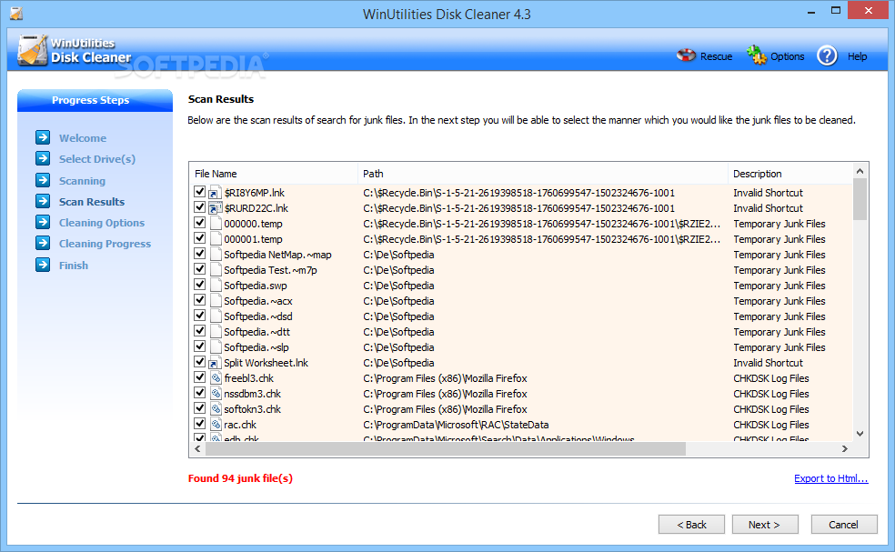Go to the Finish step
Viewport: 895px width, 552px height.
point(74,266)
